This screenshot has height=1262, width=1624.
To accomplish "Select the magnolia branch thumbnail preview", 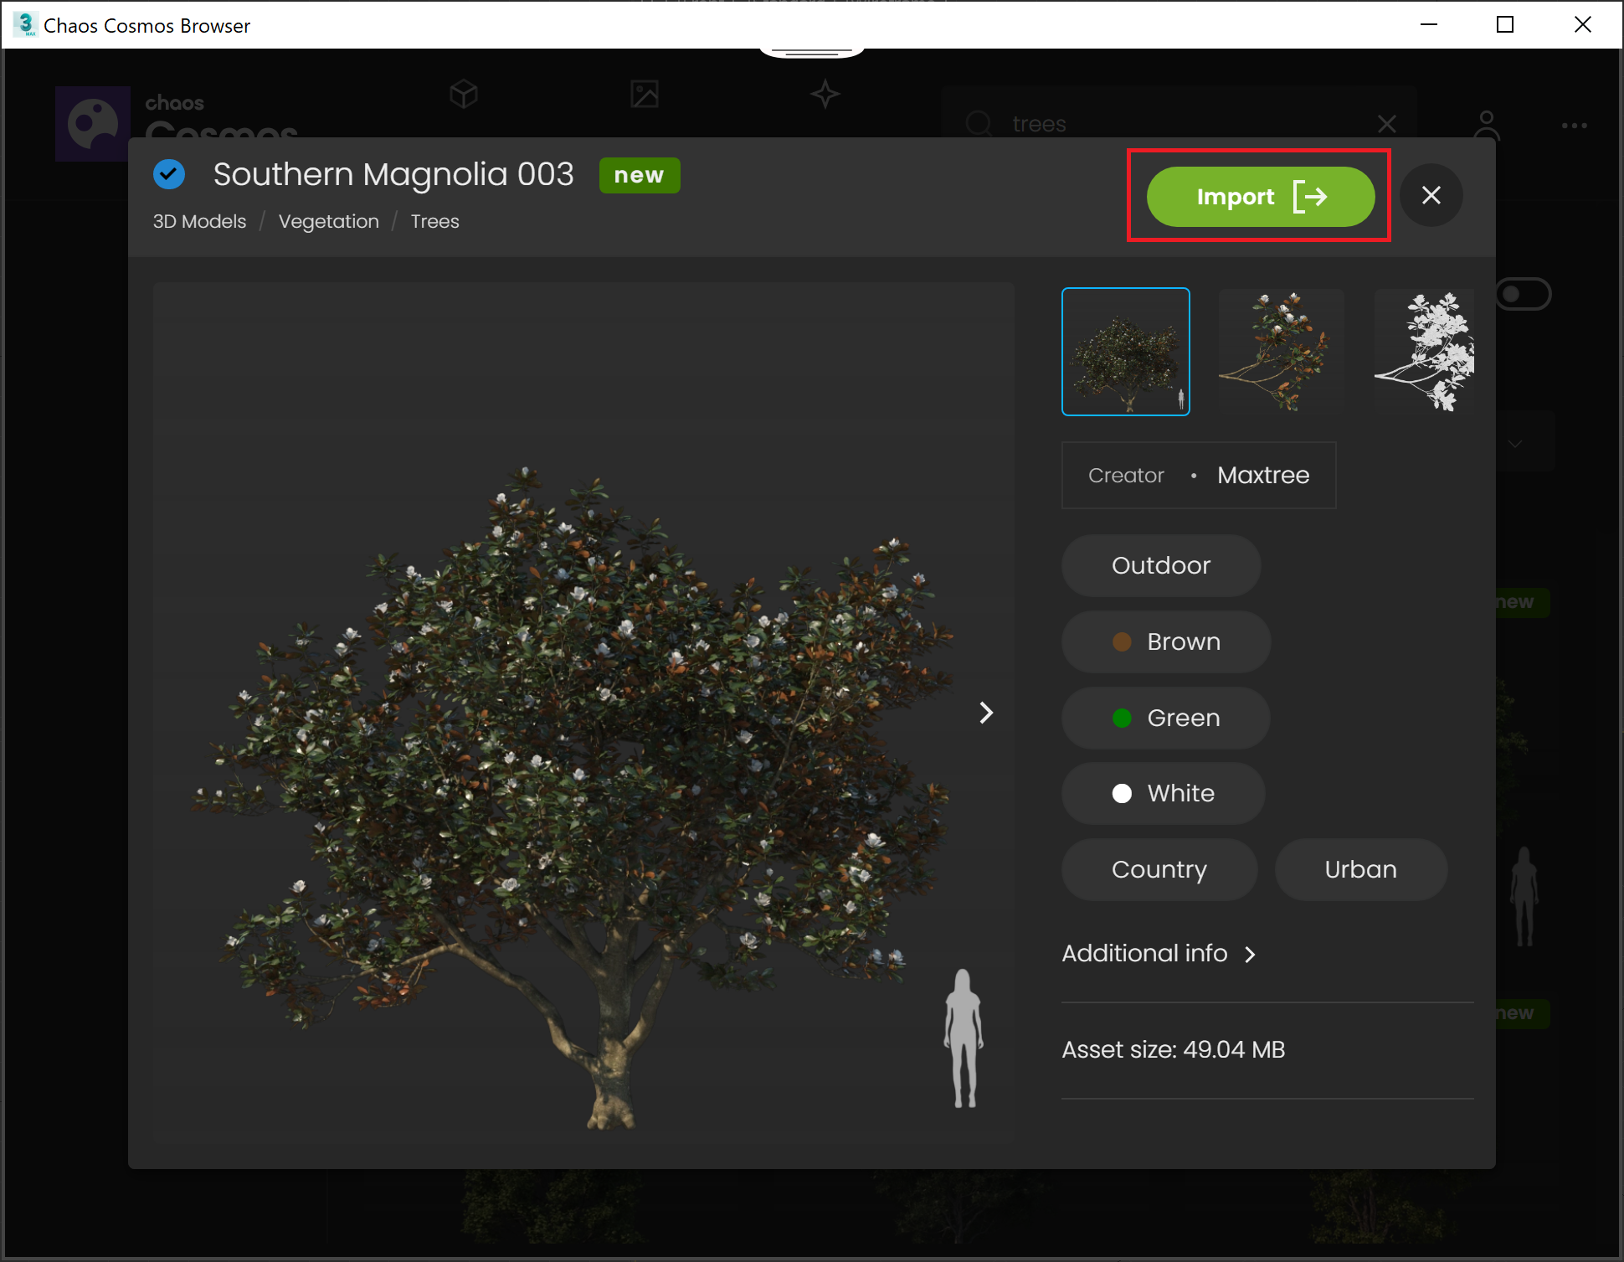I will click(1280, 351).
